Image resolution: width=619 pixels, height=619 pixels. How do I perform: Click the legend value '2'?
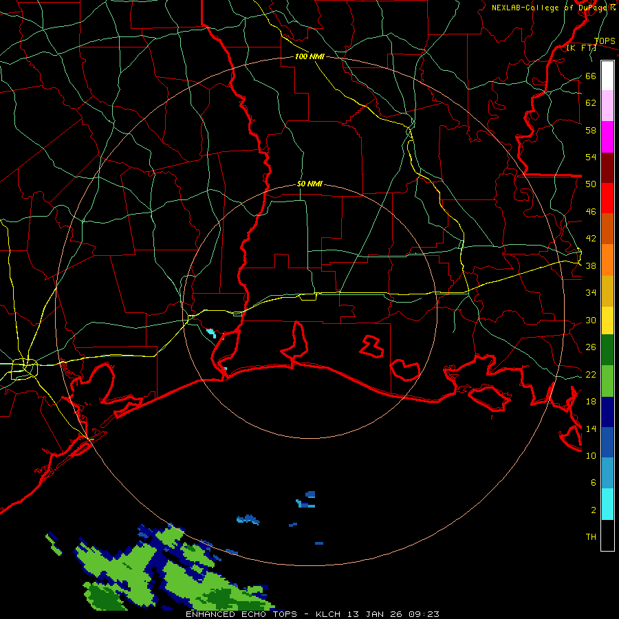(x=594, y=510)
